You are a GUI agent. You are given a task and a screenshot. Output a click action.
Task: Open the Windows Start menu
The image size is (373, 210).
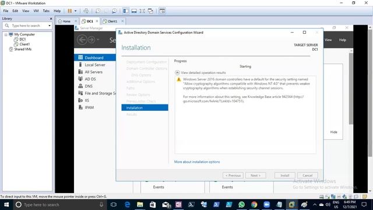[6, 205]
